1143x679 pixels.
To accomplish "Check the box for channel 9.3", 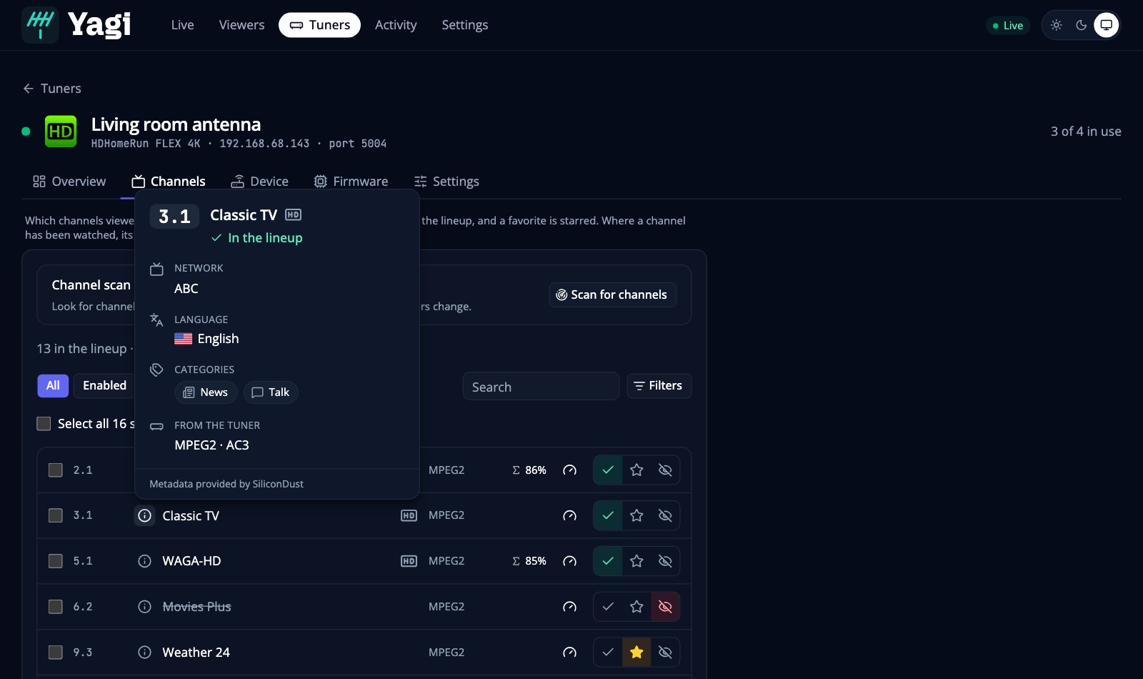I will 56,653.
